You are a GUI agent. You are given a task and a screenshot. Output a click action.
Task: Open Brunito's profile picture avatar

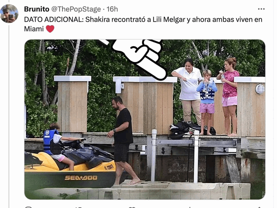pyautogui.click(x=9, y=14)
